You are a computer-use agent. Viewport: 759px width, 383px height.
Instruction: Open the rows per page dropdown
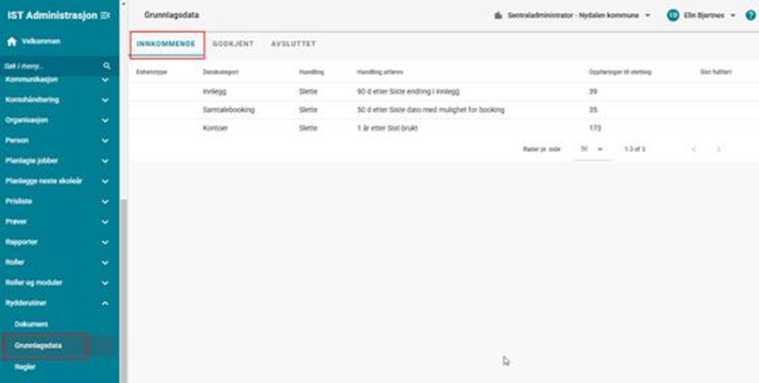(591, 149)
